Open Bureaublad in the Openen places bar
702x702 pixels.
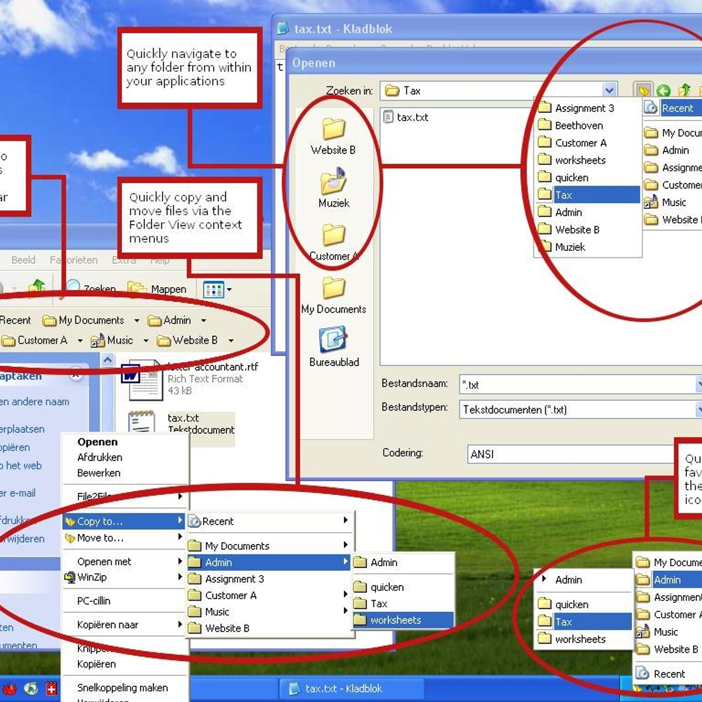tap(333, 347)
